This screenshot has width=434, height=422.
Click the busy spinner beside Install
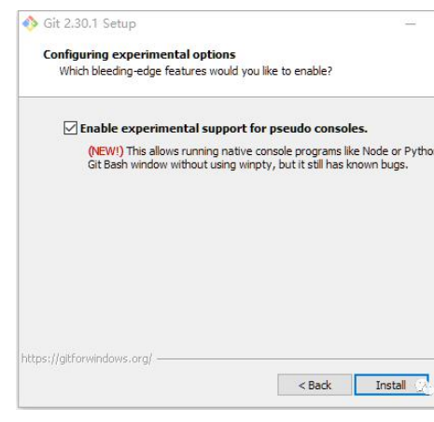click(x=424, y=387)
